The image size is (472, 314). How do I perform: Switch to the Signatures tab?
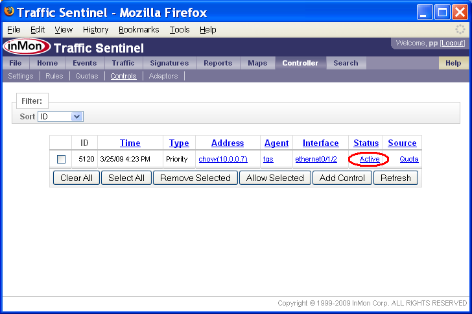tap(169, 63)
